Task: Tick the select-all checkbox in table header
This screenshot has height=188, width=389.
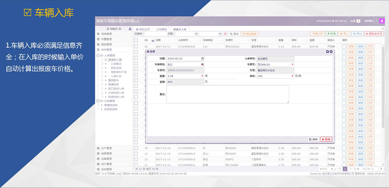Action: coord(136,40)
